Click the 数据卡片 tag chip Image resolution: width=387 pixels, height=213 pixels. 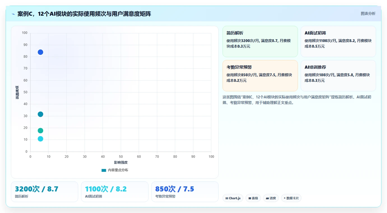tap(291, 198)
